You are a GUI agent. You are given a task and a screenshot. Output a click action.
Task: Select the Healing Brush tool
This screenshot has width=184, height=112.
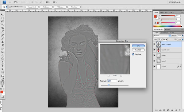coord(2,35)
